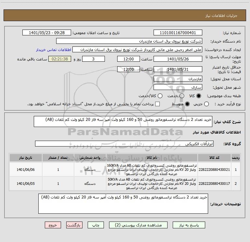This screenshot has height=242, width=250.
Task: Click the دستگاه unit cell in row 1
Action: coord(90,170)
